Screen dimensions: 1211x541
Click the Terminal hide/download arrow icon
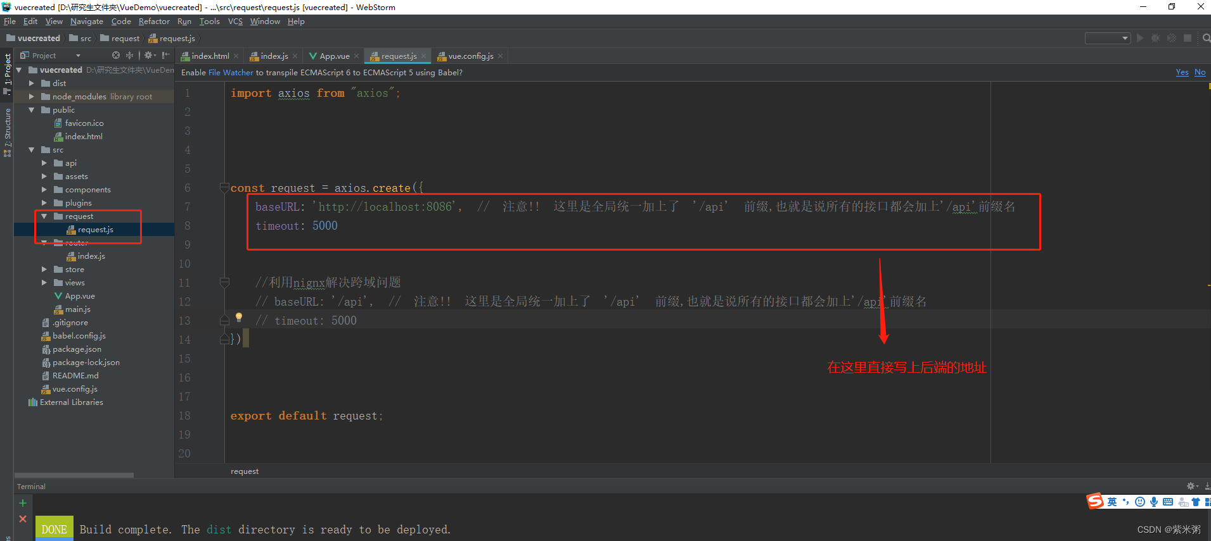(1207, 486)
